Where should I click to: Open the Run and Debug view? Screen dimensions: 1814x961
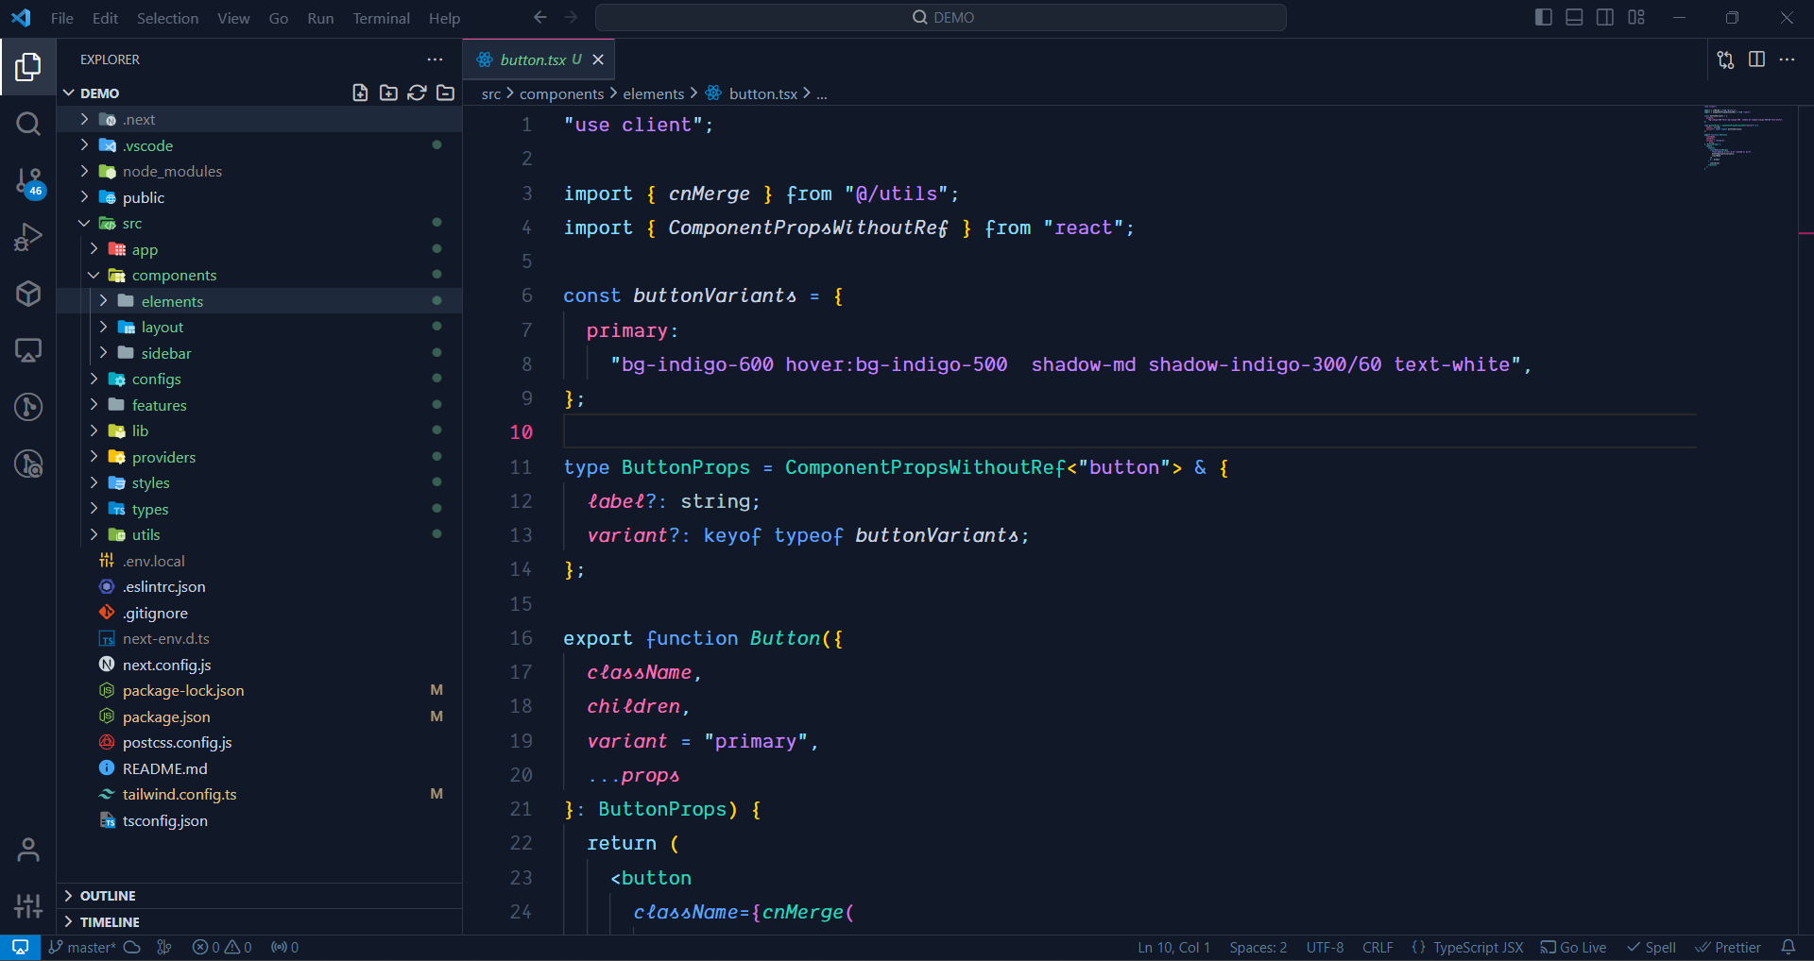[x=28, y=237]
